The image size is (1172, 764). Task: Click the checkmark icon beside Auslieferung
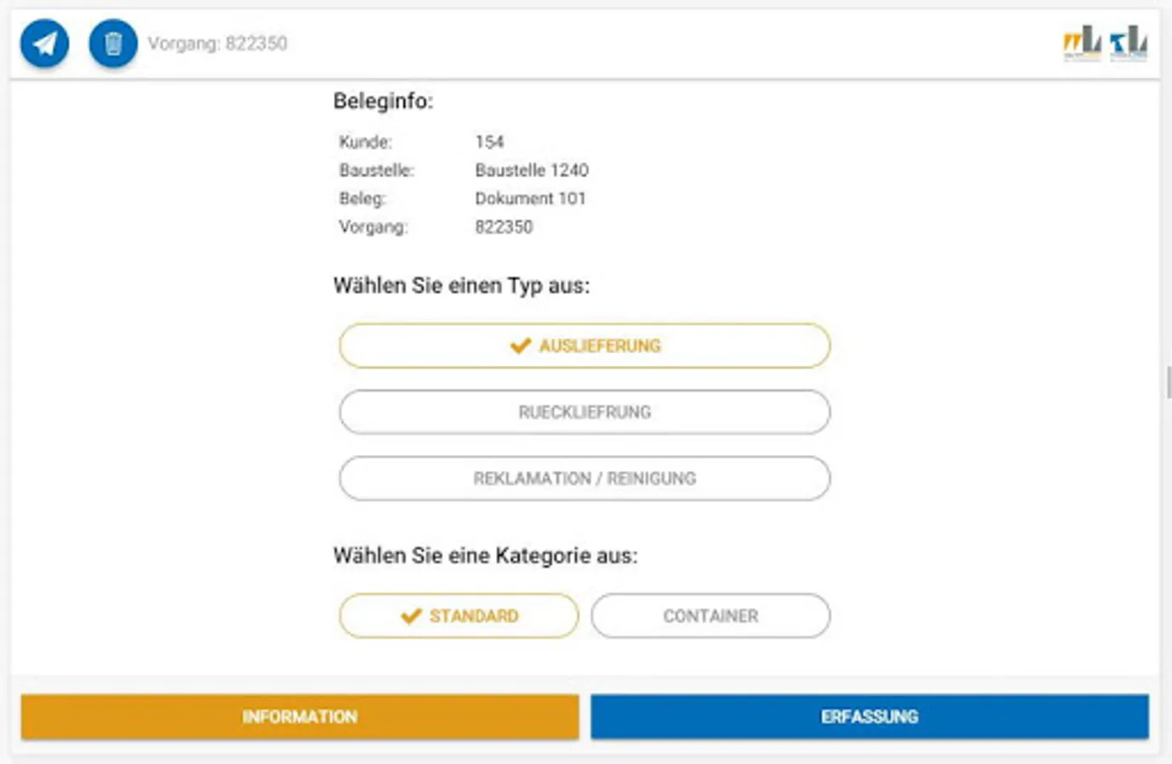[520, 345]
